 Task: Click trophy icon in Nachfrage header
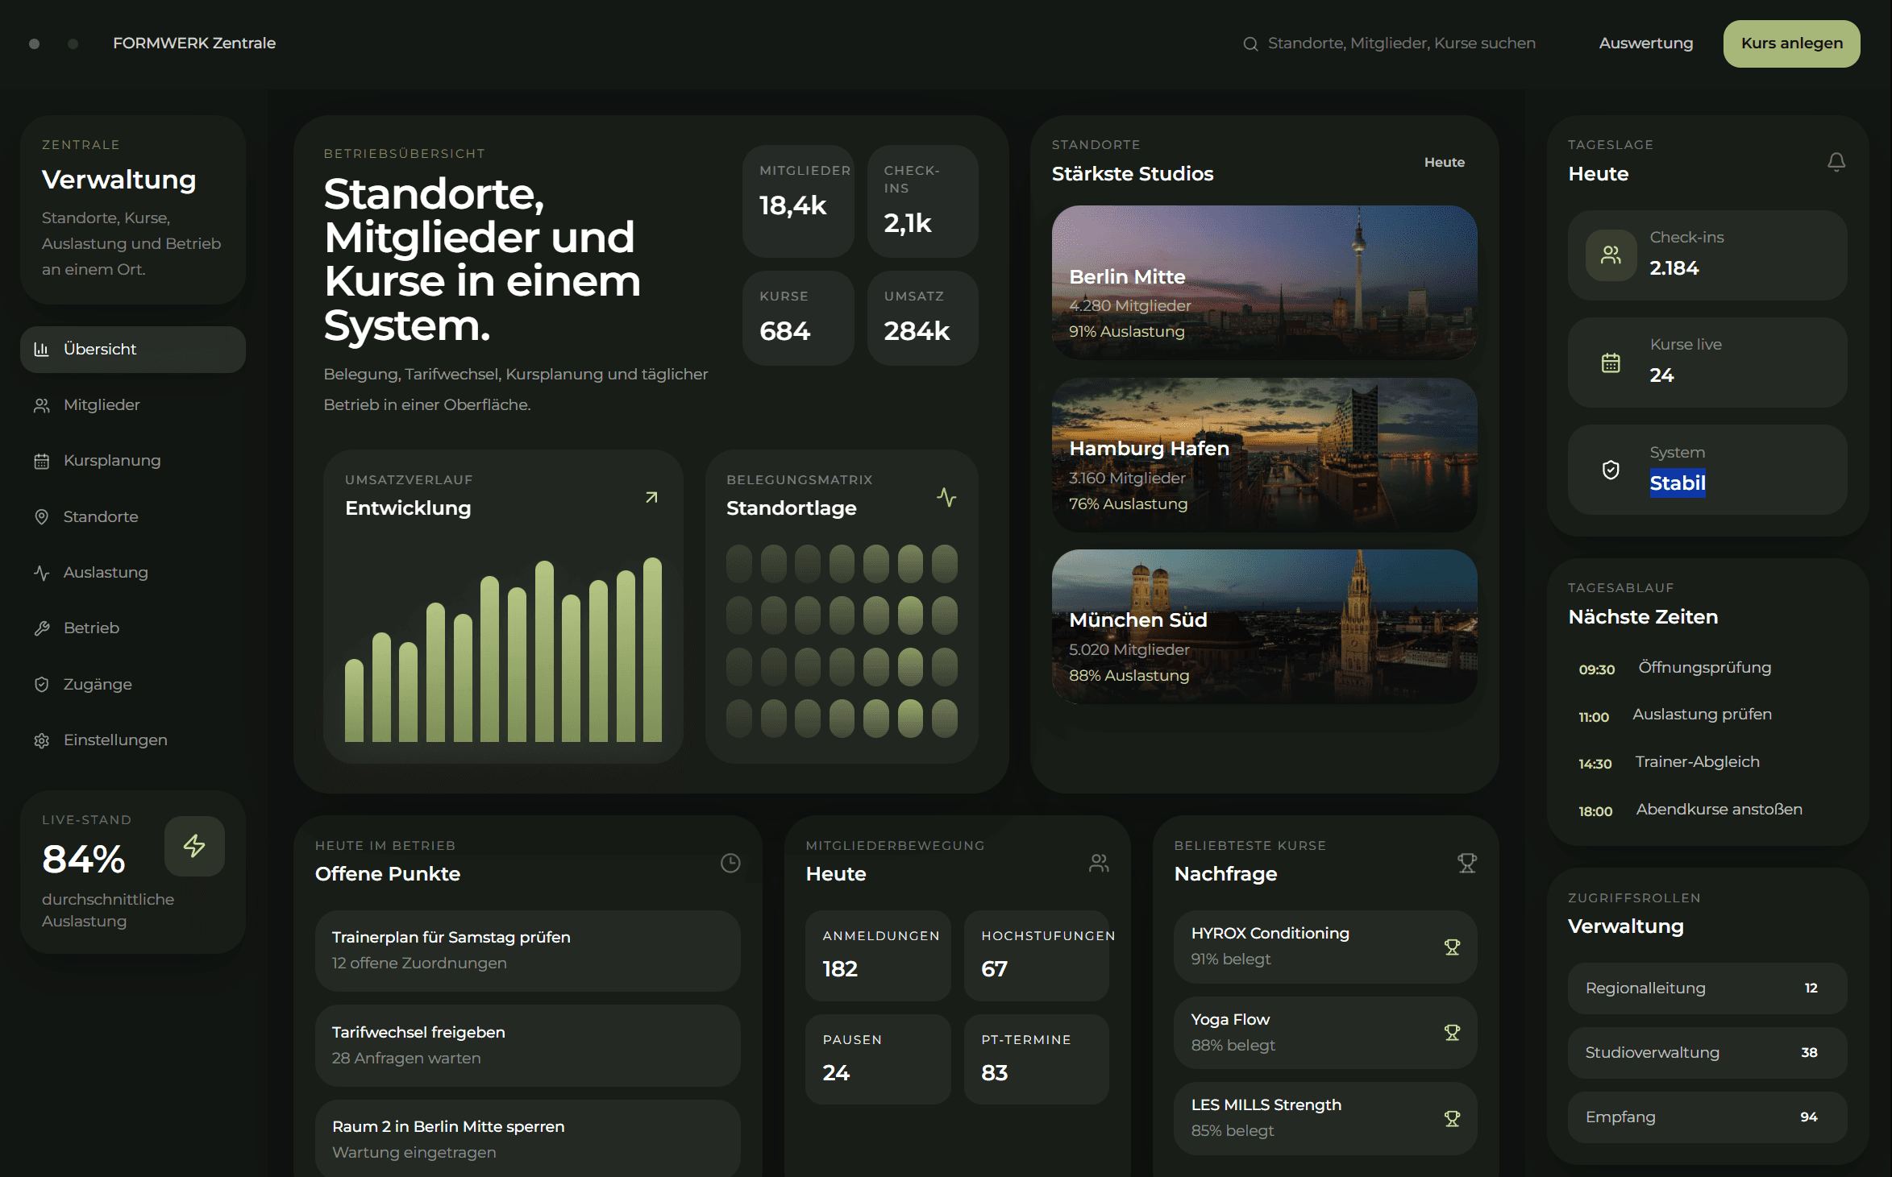[1466, 863]
